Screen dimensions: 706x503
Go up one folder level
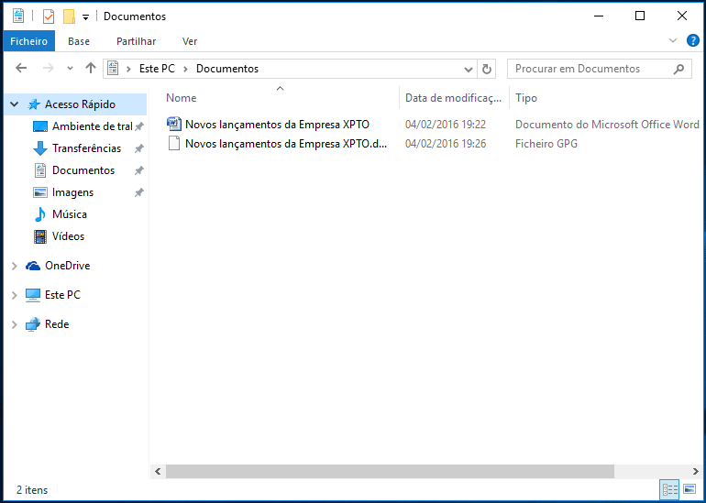pos(91,69)
